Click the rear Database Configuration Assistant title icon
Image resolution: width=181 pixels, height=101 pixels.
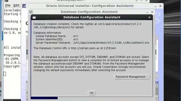pos(31,12)
